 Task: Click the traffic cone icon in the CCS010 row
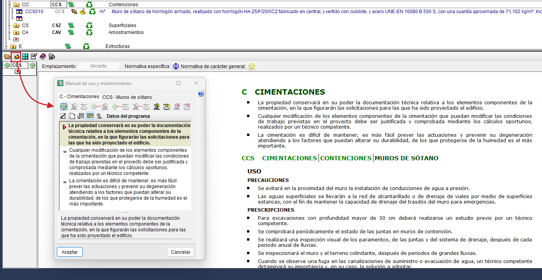[x=83, y=12]
